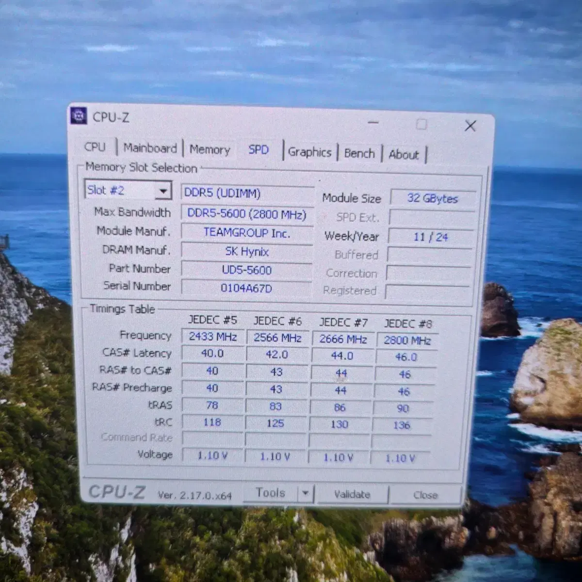The image size is (582, 582).
Task: Click tRC value 130
Action: (339, 425)
